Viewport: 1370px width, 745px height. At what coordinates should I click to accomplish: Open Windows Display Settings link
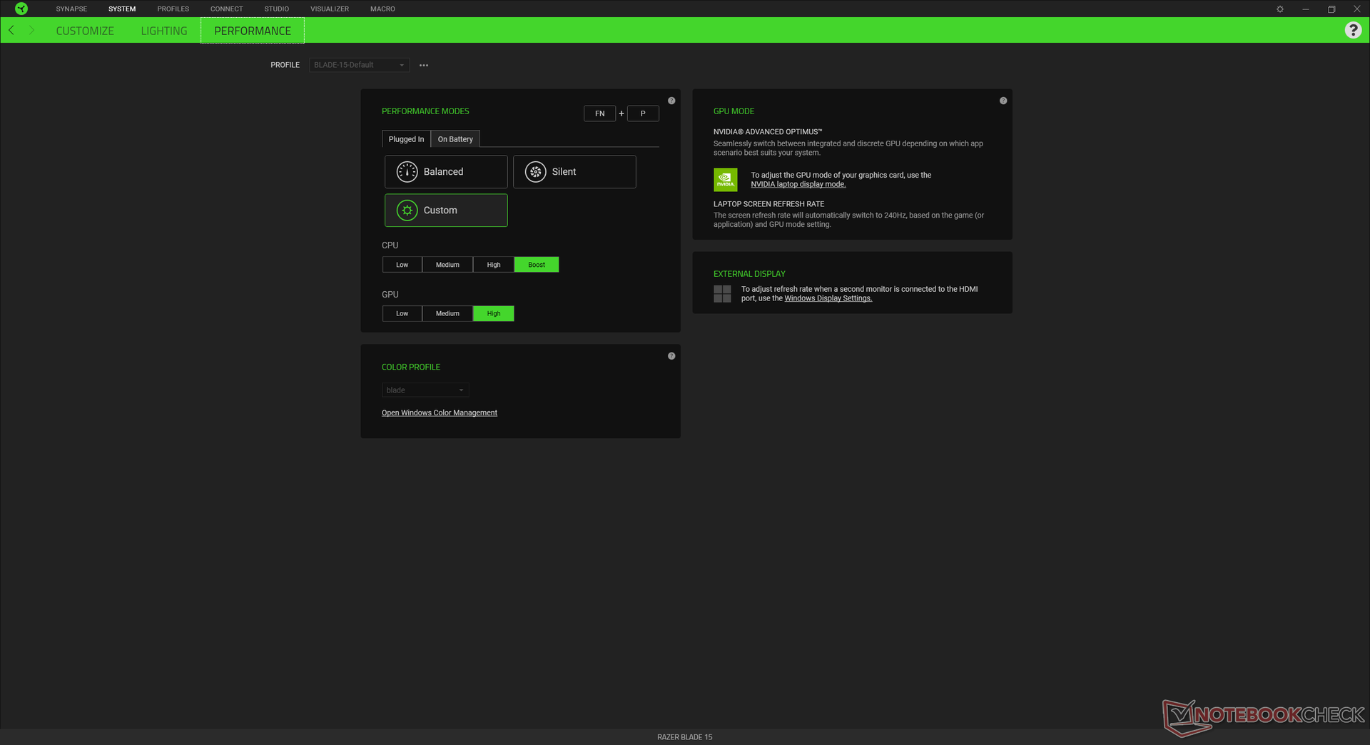pos(828,298)
